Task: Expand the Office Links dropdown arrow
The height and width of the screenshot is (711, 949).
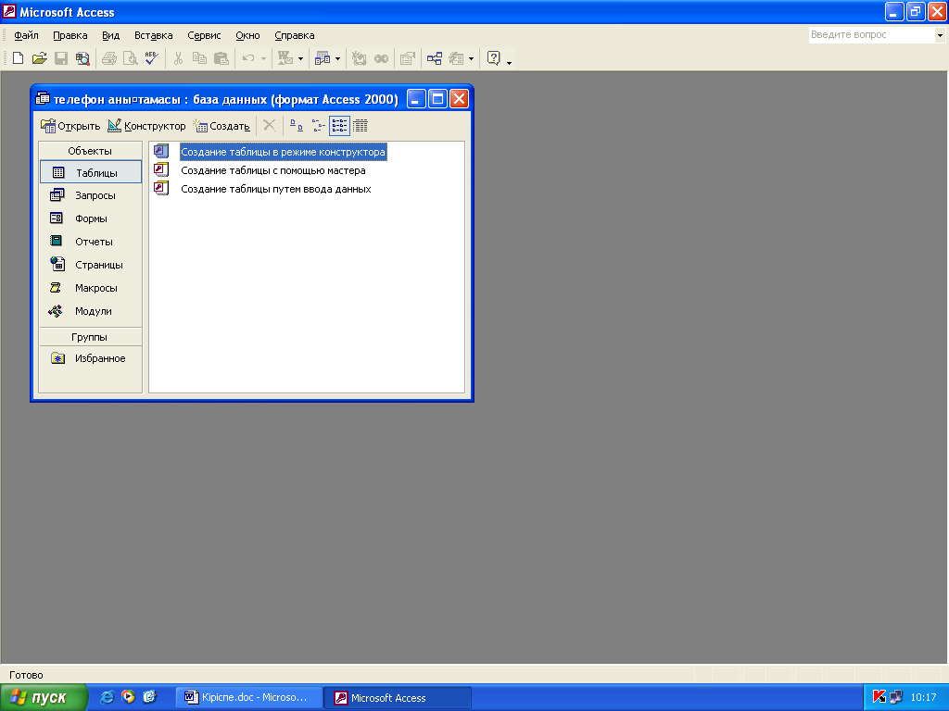Action: (300, 58)
